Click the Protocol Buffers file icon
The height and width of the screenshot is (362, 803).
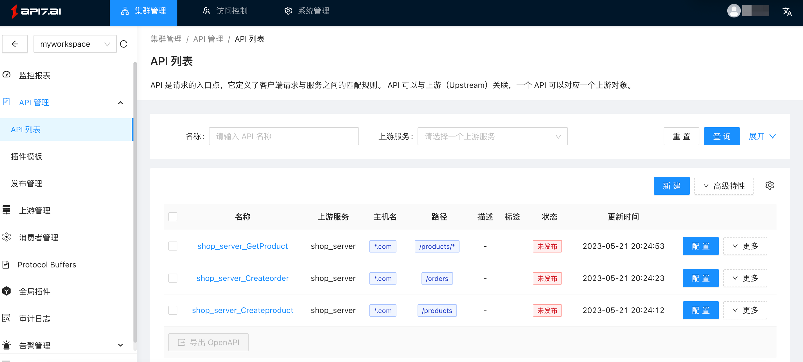(6, 265)
